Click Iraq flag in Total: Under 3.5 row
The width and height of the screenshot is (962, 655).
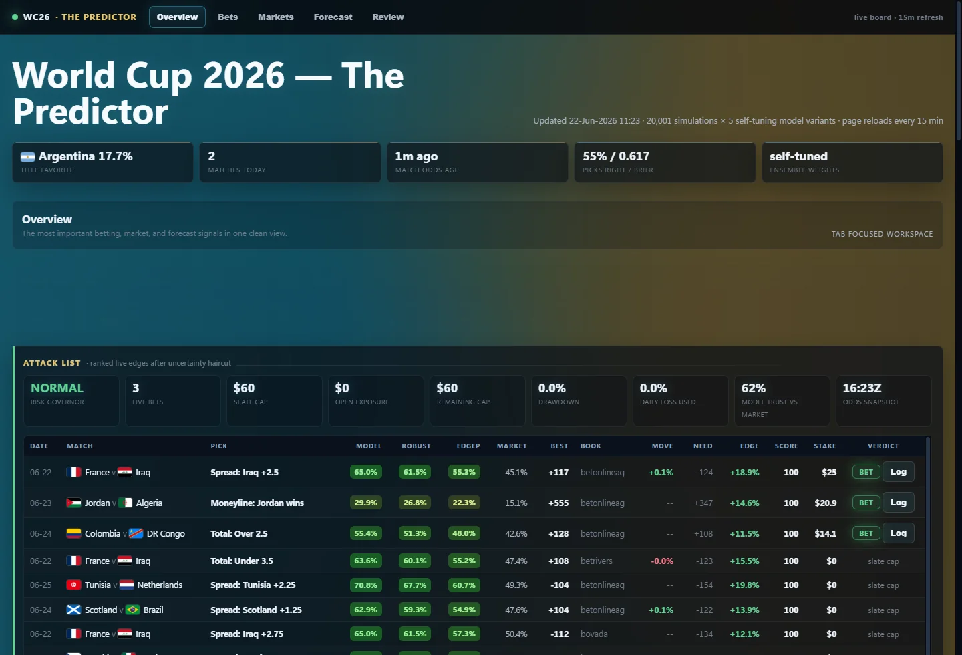(x=125, y=561)
